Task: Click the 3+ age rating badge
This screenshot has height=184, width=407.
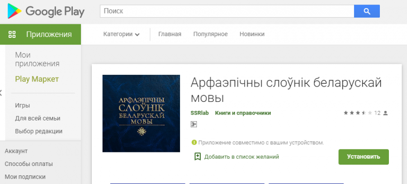Action: coord(194,124)
